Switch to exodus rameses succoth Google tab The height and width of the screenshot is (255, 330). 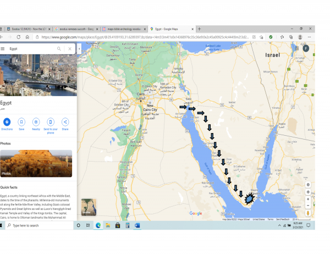point(76,29)
